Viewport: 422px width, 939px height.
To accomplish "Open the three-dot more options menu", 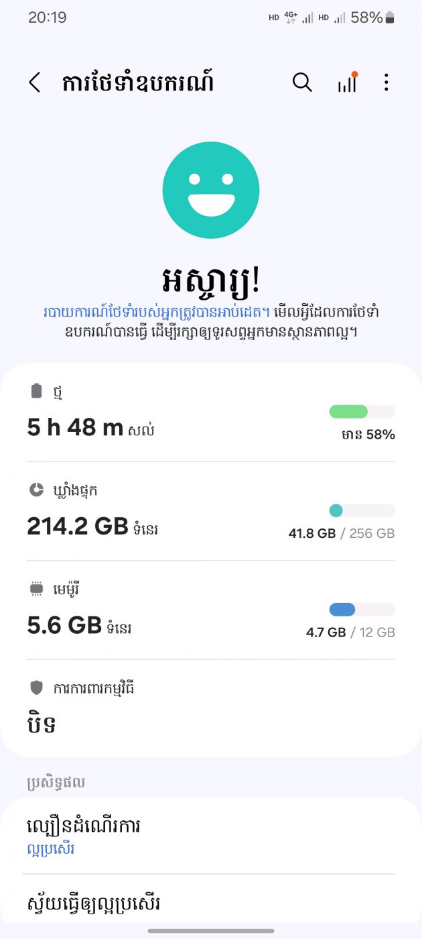I will [386, 82].
